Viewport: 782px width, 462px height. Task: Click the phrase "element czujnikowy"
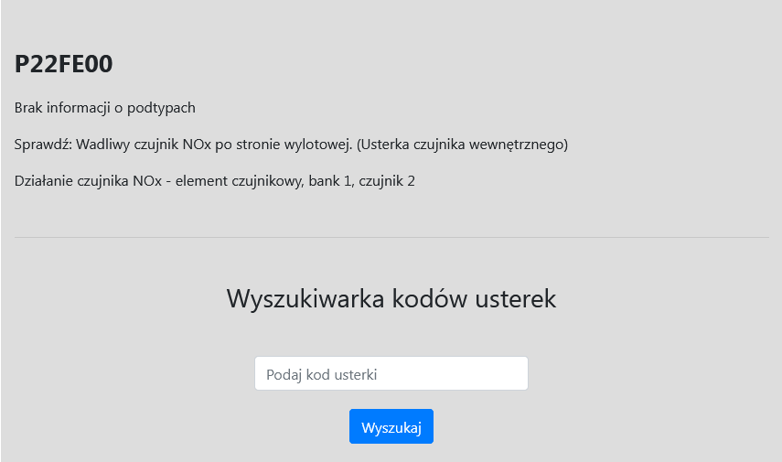(x=240, y=181)
